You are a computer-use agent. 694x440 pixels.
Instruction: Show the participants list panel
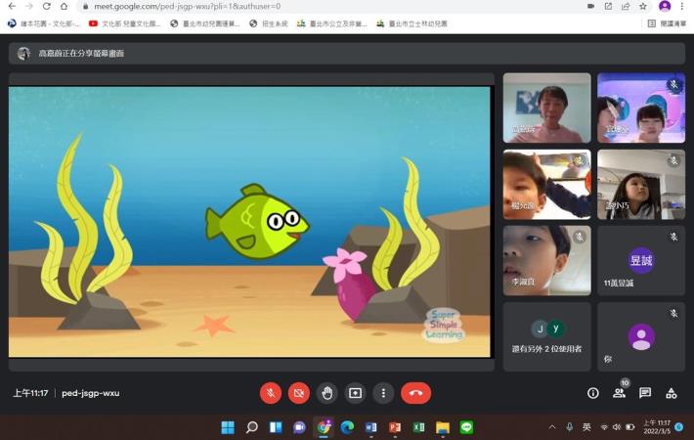[x=619, y=393]
